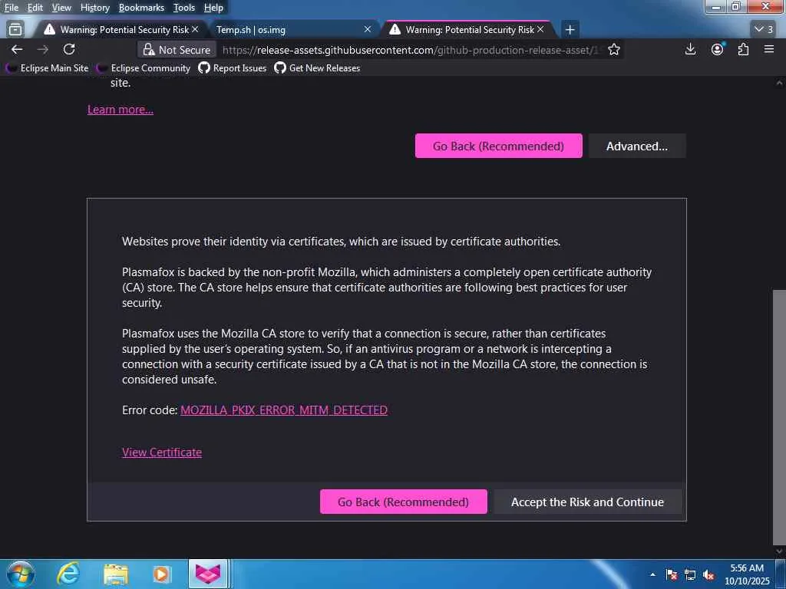Image resolution: width=786 pixels, height=589 pixels.
Task: Open the Eclipse Main Site bookmark
Action: pyautogui.click(x=47, y=68)
